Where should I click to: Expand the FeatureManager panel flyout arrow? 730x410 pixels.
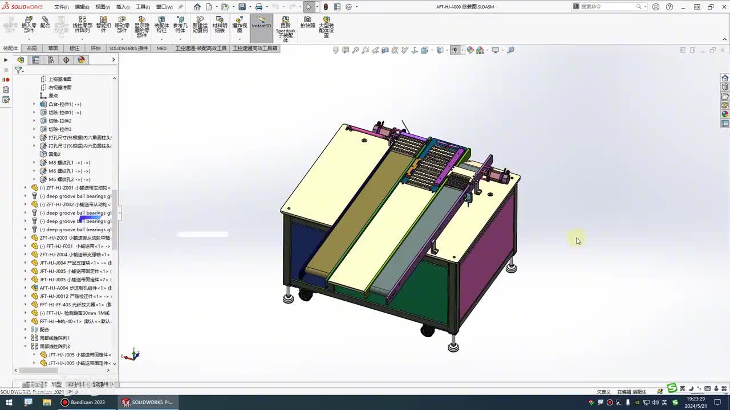tap(113, 60)
